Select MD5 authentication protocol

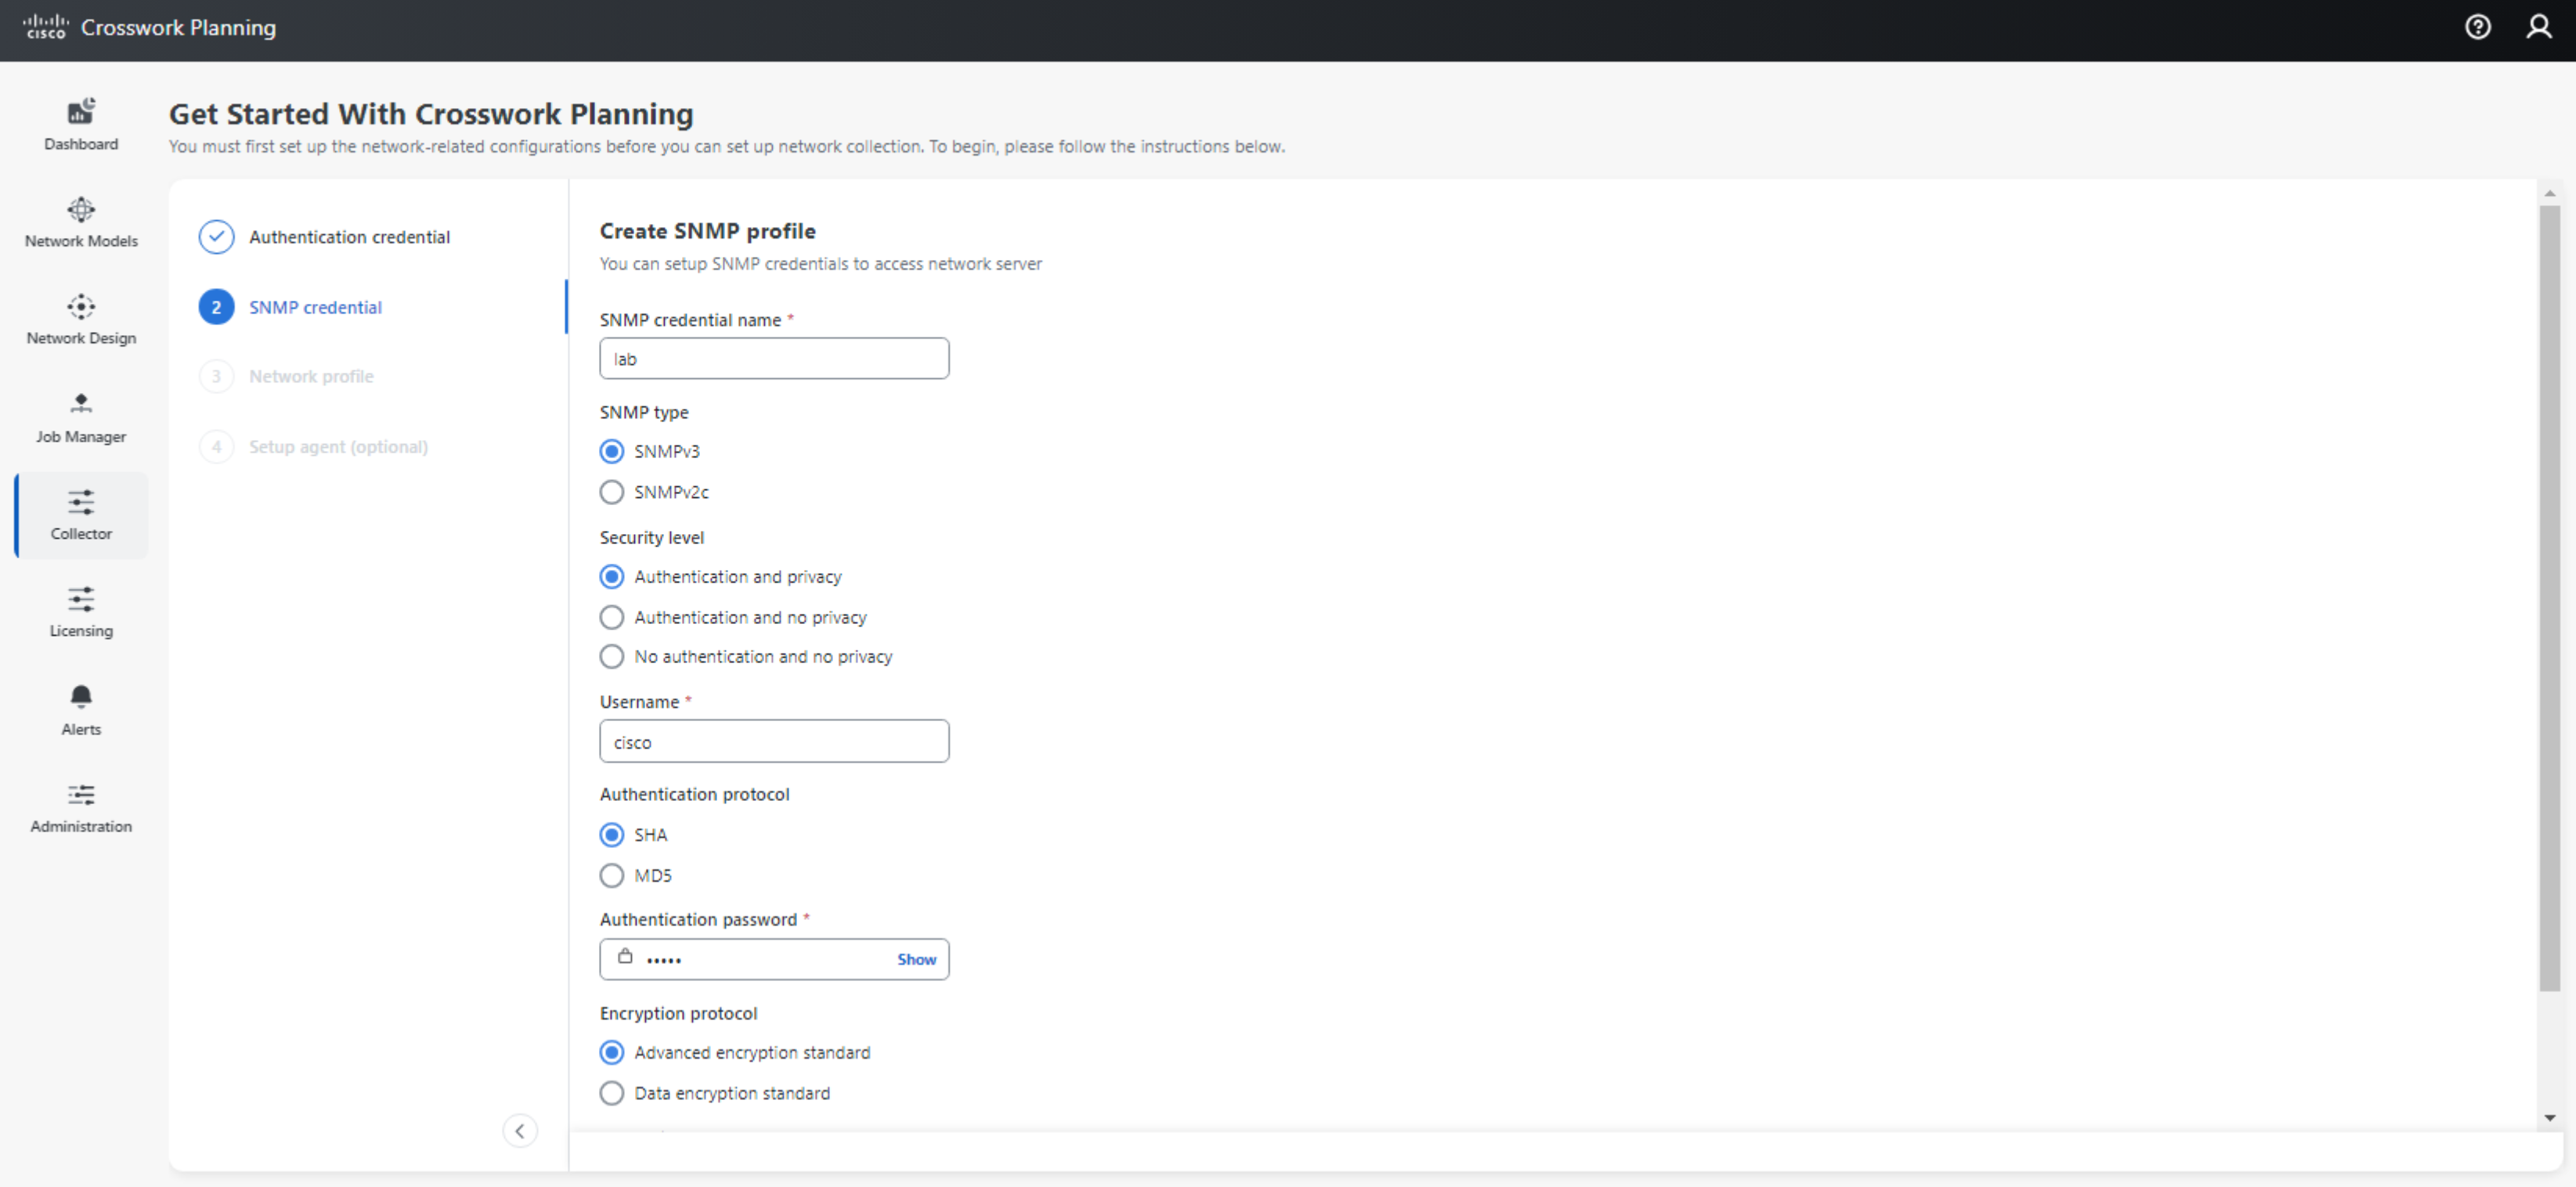point(611,875)
